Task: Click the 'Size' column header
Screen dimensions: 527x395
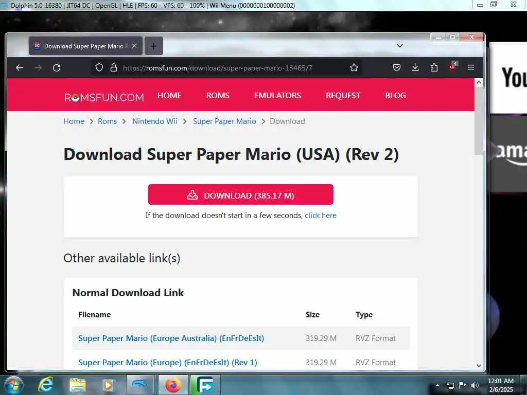Action: pyautogui.click(x=312, y=315)
